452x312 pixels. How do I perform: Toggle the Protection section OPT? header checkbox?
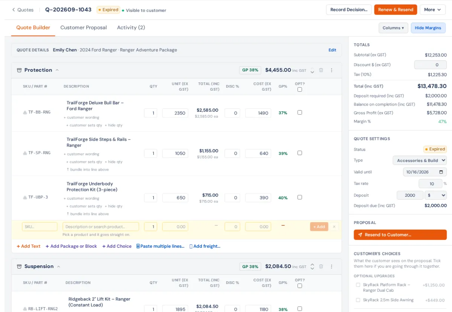coord(300,89)
